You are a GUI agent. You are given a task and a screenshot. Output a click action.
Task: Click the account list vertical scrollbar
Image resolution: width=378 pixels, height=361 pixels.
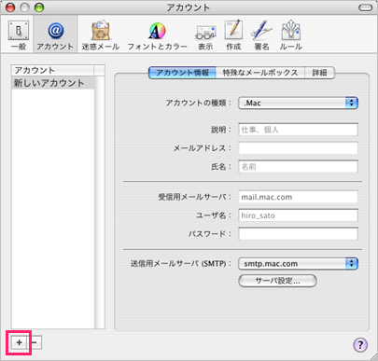[100, 202]
